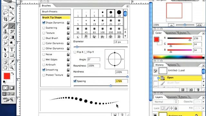Viewport: 206px width, 116px height.
Task: Select the Move tool
Action: (12, 8)
